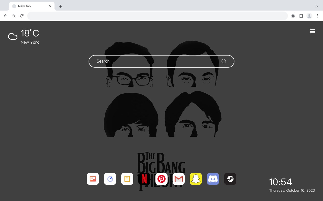Go forward with the browser arrow
The image size is (323, 201).
coord(14,16)
